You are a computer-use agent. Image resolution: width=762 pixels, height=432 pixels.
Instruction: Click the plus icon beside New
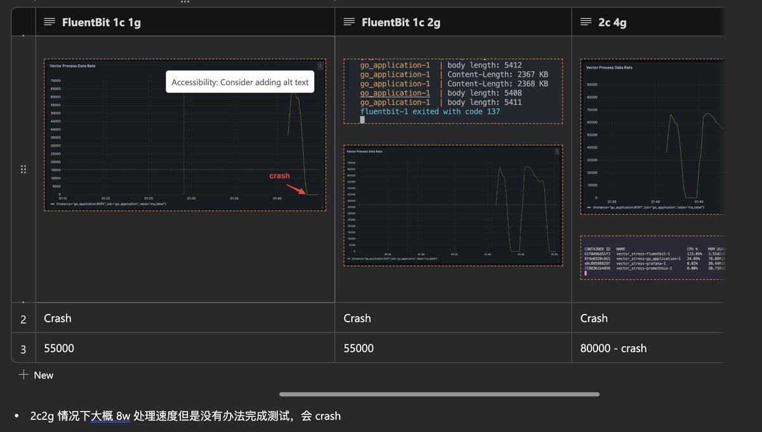[x=23, y=375]
